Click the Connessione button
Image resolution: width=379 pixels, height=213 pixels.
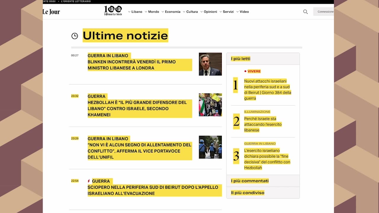[324, 12]
